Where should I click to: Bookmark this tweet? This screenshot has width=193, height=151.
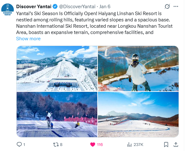(166, 144)
